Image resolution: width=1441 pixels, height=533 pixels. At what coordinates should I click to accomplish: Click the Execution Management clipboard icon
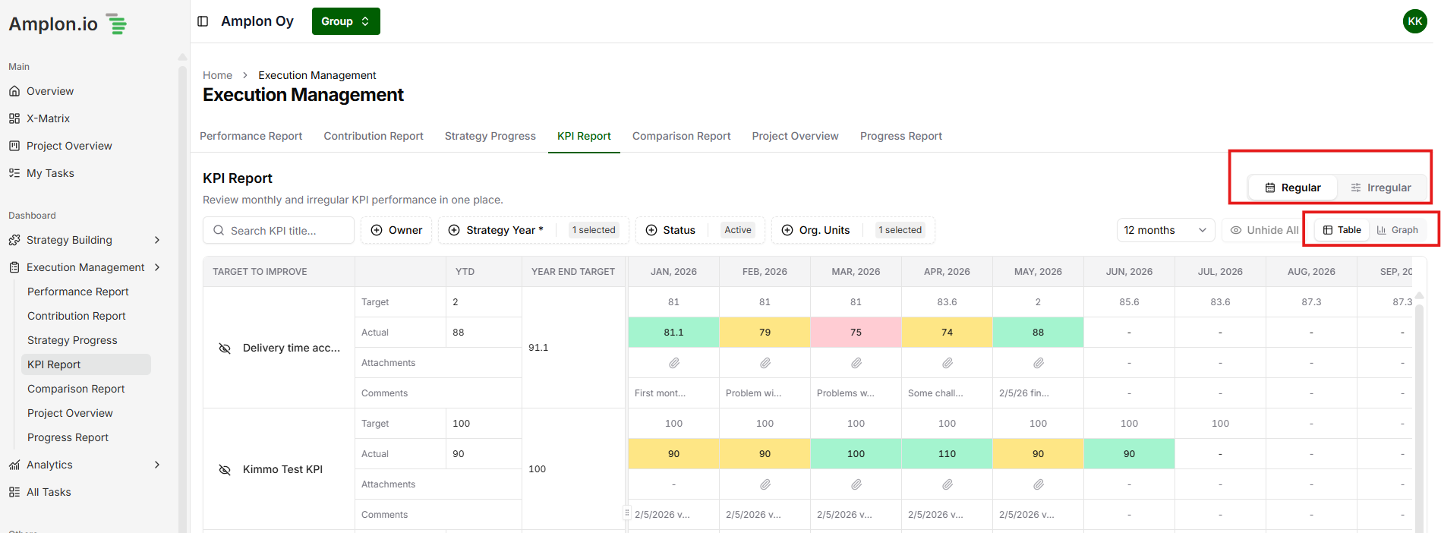[14, 267]
